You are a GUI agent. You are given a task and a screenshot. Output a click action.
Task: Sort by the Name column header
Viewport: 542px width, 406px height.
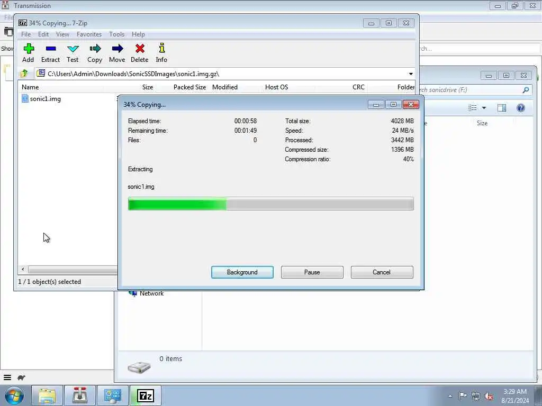coord(30,87)
